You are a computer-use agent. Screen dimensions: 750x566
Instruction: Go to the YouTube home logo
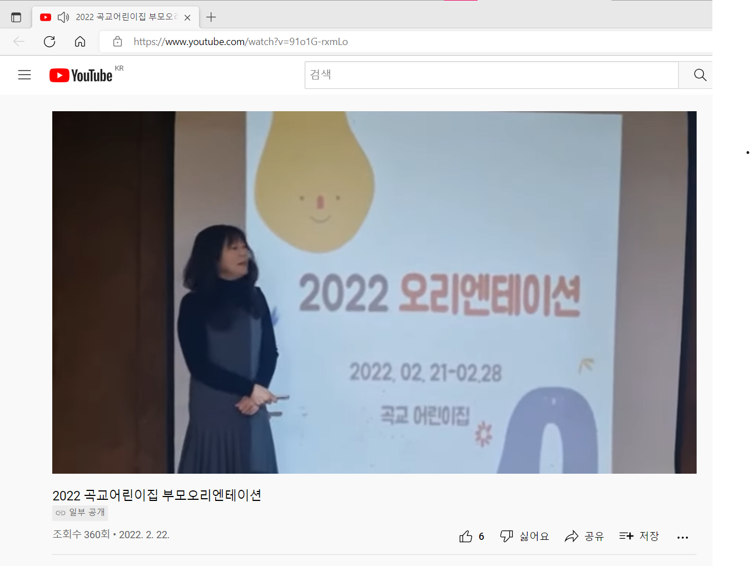(x=81, y=75)
